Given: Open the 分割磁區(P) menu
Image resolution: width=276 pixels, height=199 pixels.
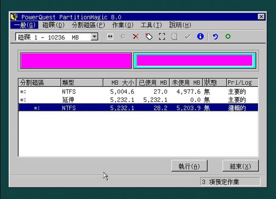Looking at the screenshot, I should (88, 25).
